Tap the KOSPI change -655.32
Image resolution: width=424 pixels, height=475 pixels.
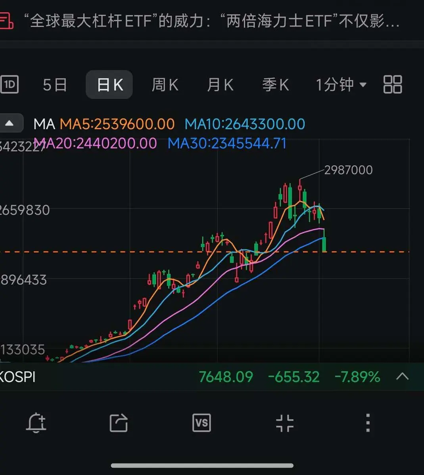pos(294,377)
